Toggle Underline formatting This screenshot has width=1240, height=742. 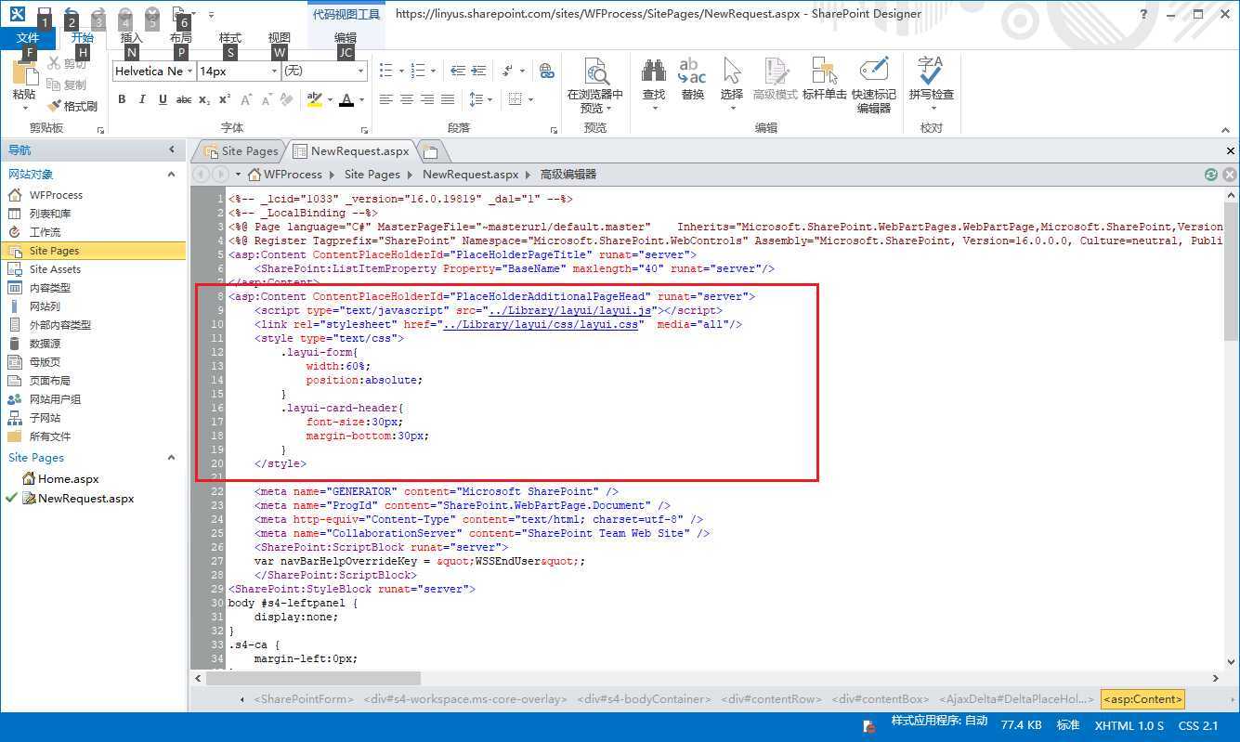pyautogui.click(x=163, y=99)
